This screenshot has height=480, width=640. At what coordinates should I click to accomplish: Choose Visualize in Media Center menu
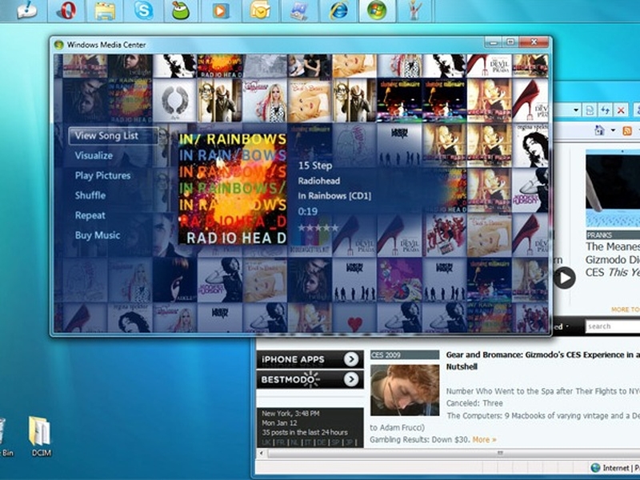click(94, 155)
